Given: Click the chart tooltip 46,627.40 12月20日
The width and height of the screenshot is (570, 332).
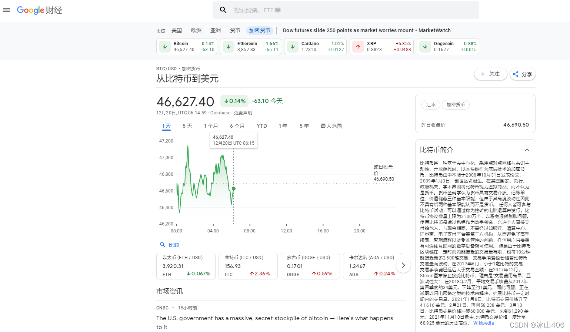Looking at the screenshot, I should tap(234, 140).
